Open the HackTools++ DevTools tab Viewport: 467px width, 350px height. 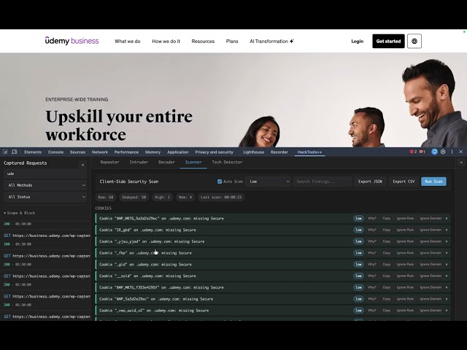pyautogui.click(x=309, y=152)
